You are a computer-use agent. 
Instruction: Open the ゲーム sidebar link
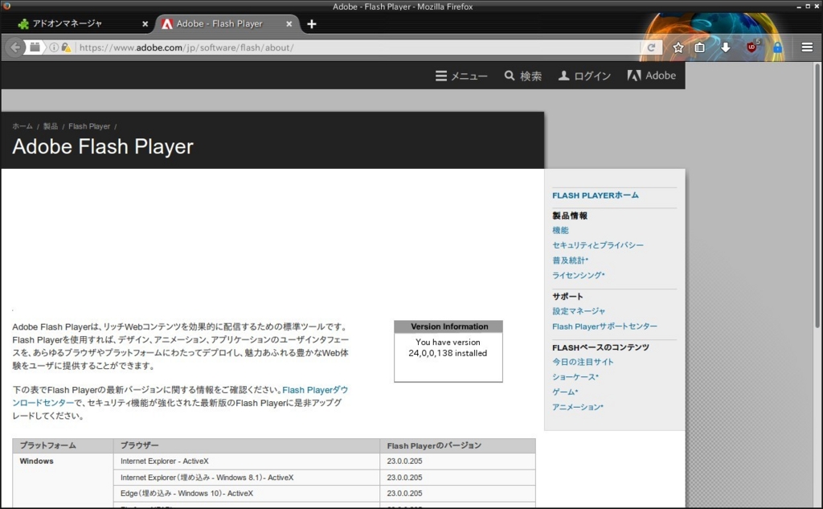click(565, 392)
